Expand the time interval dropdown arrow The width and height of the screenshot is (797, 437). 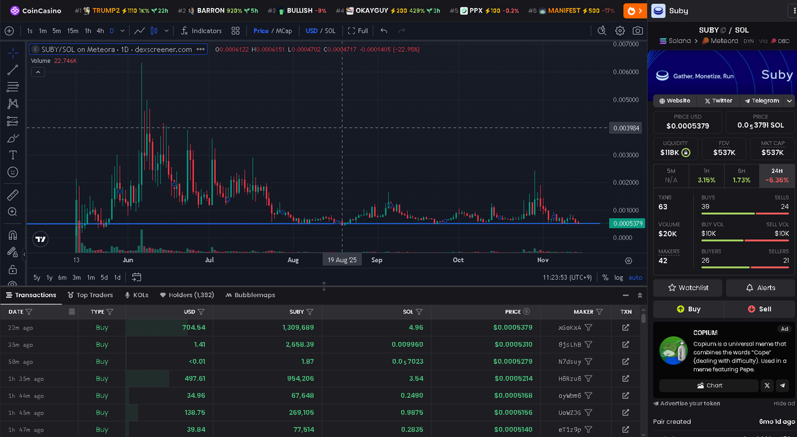(122, 31)
